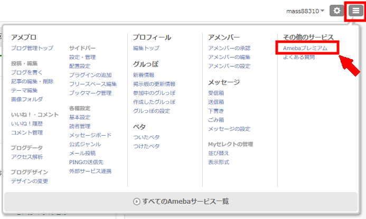This screenshot has height=219, width=366.
Task: Open 外部サービス連携
Action: [90, 171]
